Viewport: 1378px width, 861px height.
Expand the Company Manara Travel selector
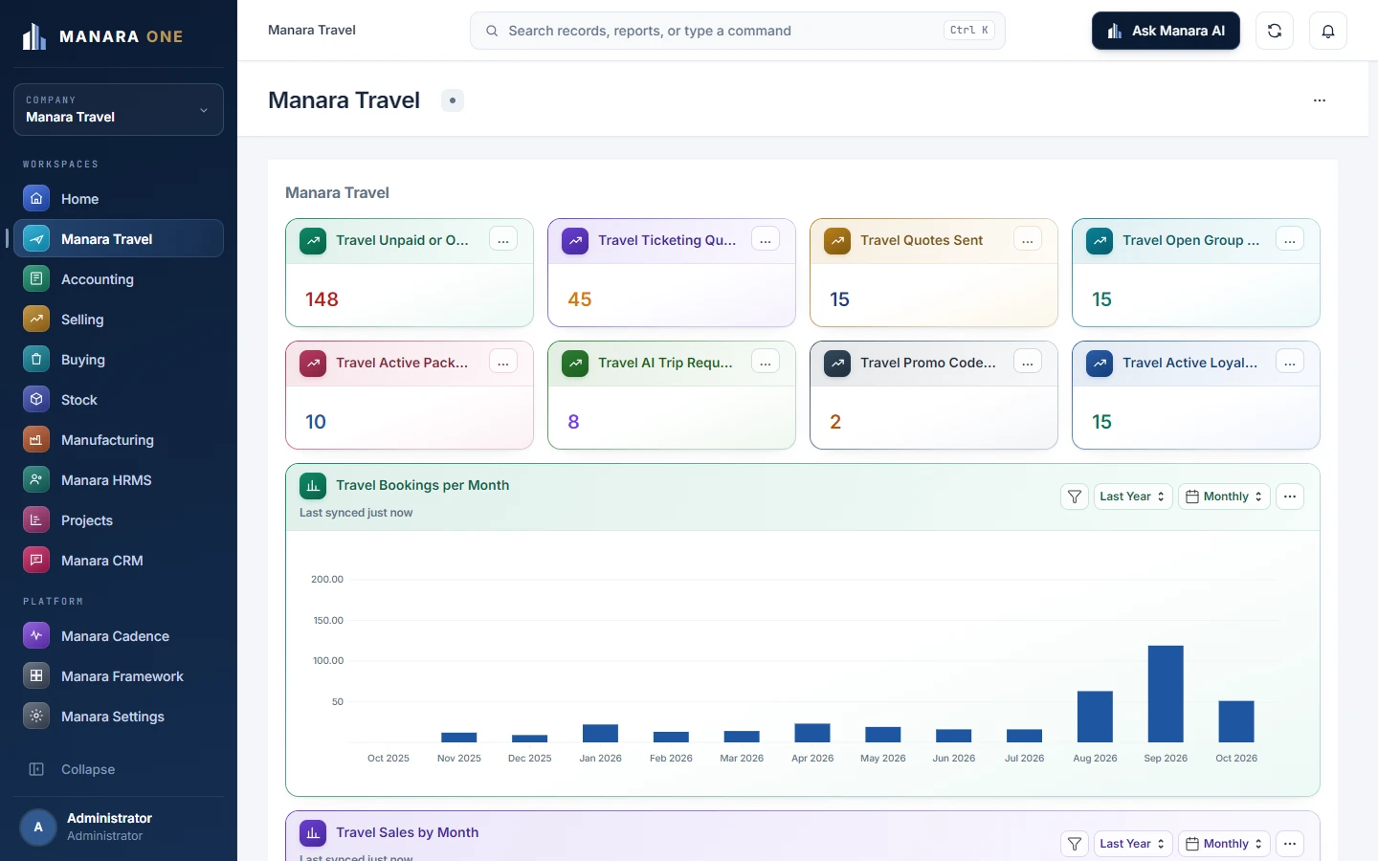pyautogui.click(x=119, y=109)
